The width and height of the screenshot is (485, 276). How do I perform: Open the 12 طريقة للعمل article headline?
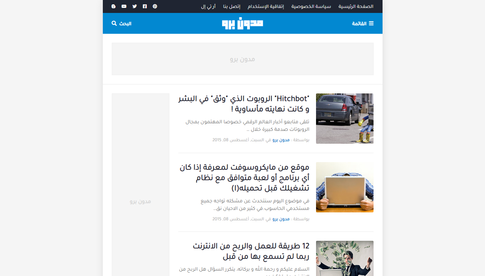(251, 251)
